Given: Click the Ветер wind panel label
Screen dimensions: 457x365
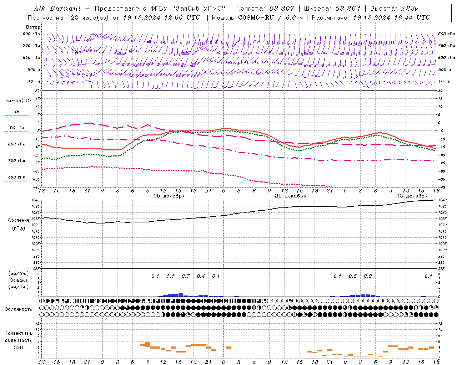Looking at the screenshot, I should click(33, 27).
